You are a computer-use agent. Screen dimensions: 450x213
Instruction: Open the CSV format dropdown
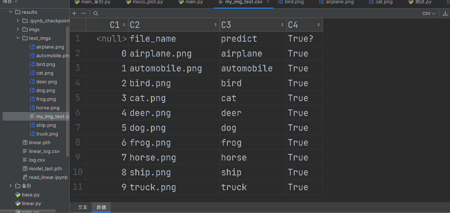tap(429, 13)
